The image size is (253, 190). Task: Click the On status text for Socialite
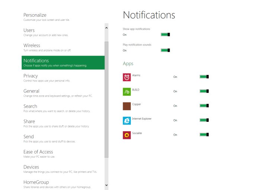(175, 135)
